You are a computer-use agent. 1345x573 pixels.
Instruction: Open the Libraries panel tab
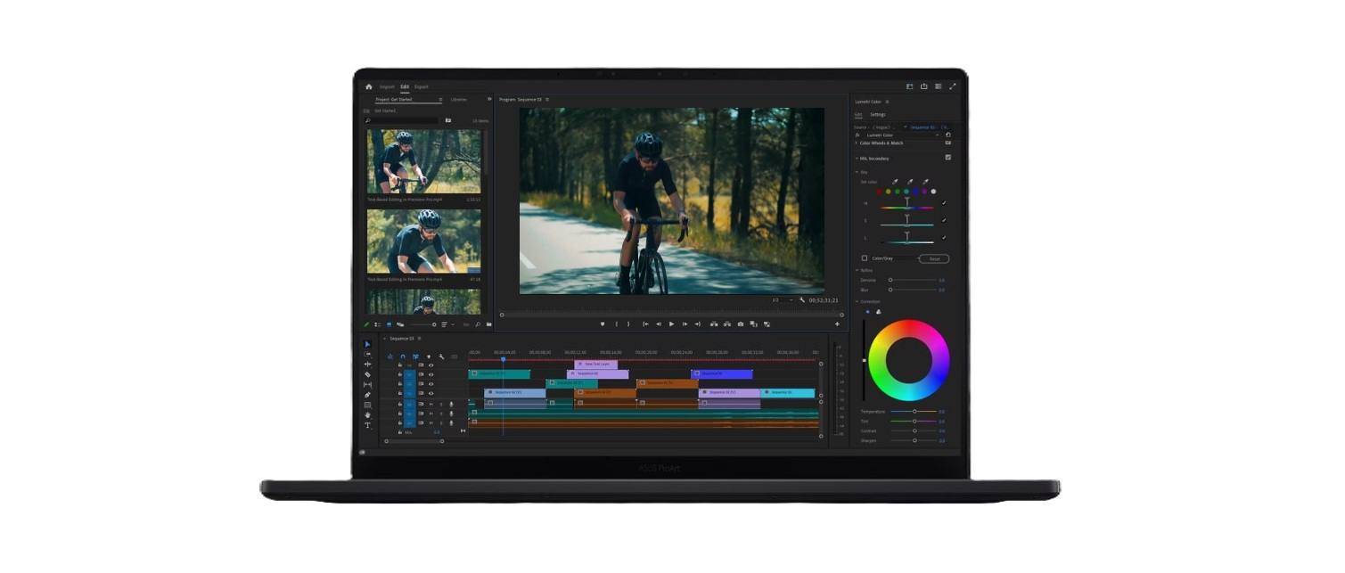pyautogui.click(x=458, y=100)
